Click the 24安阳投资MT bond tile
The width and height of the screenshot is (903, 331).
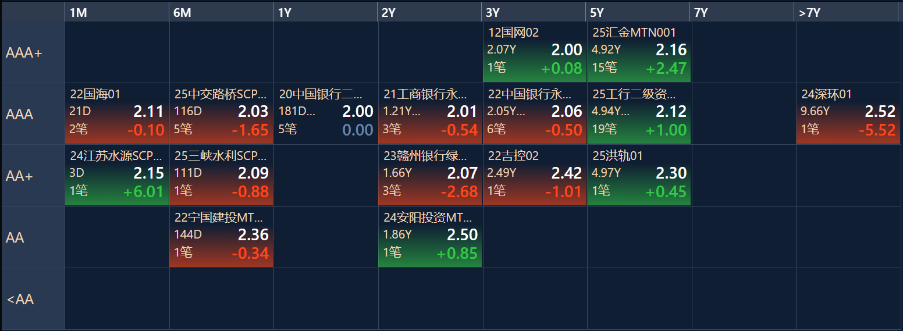pos(430,237)
